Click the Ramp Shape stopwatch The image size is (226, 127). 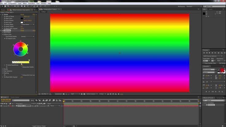click(5, 25)
